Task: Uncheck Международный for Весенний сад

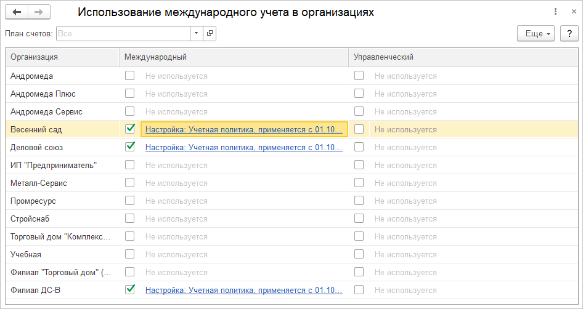Action: coord(130,129)
